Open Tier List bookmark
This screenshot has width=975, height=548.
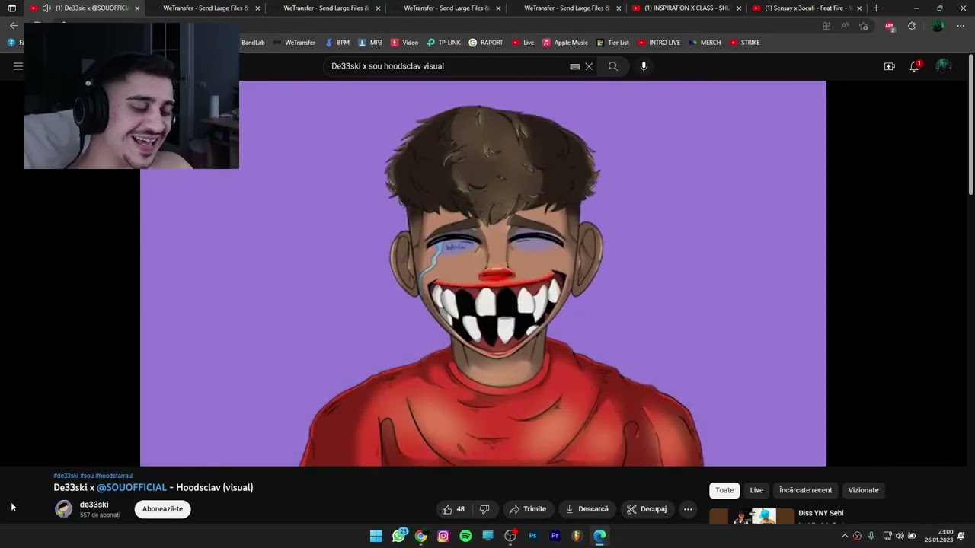click(612, 43)
